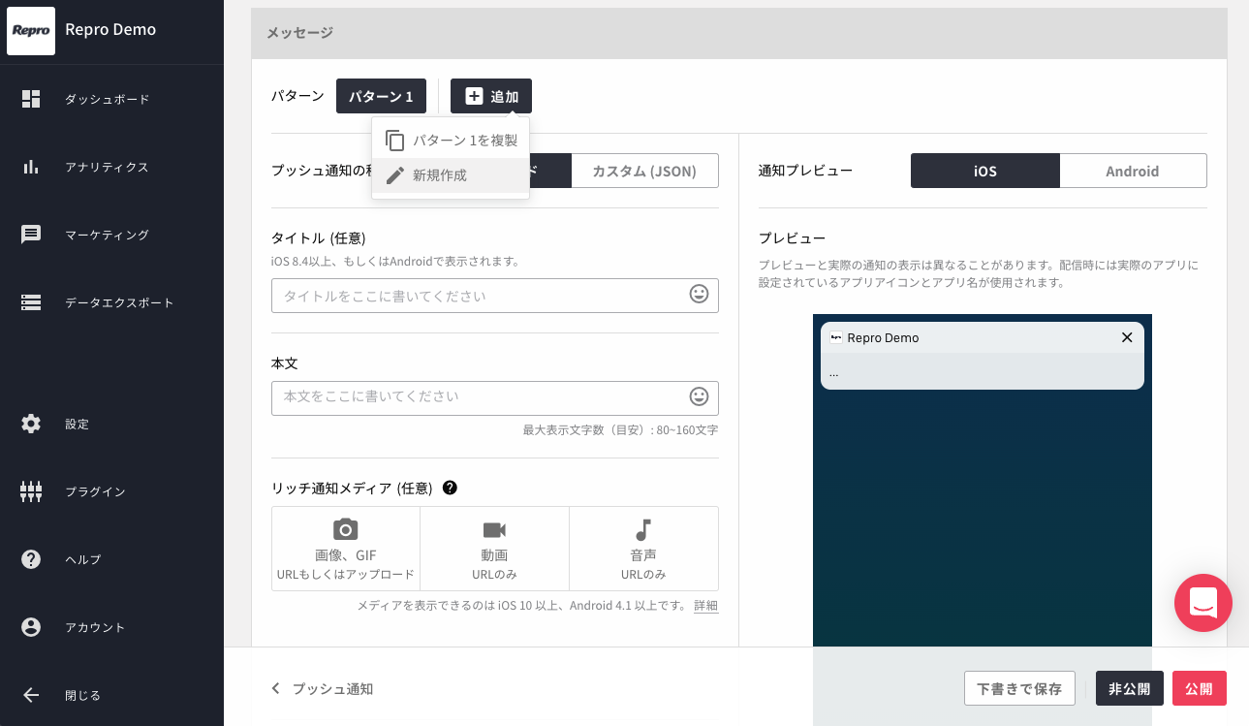
Task: Click データエクスポート label in sidebar
Action: [120, 302]
